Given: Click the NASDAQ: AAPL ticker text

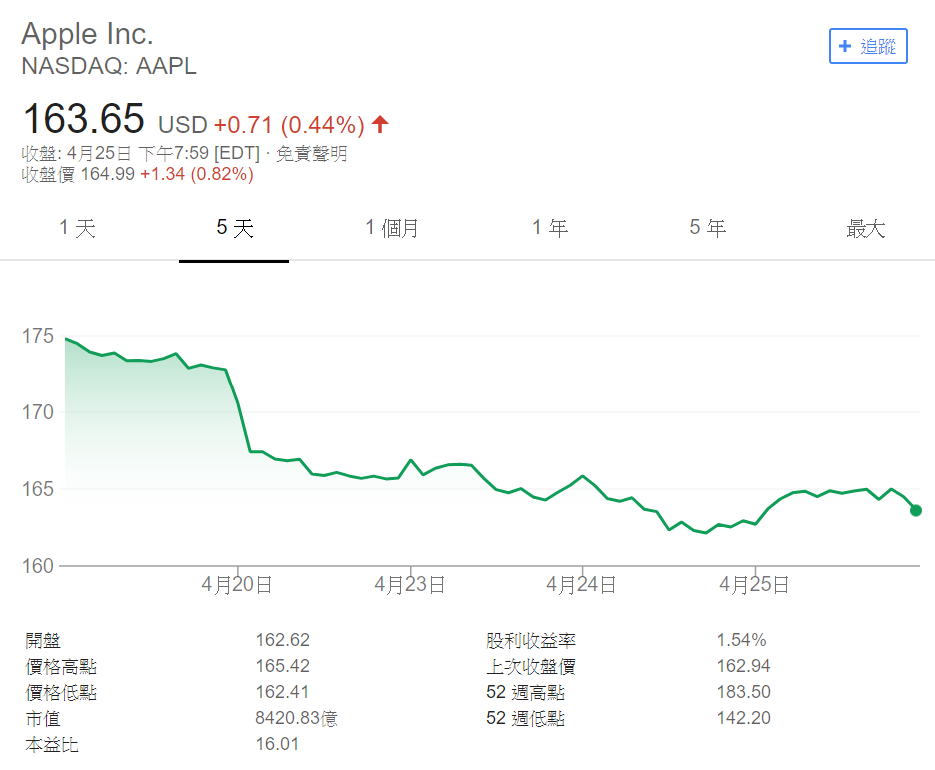Looking at the screenshot, I should pos(109,66).
